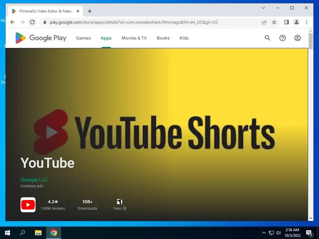Click the browser forward arrow
319x239 pixels.
click(x=22, y=22)
